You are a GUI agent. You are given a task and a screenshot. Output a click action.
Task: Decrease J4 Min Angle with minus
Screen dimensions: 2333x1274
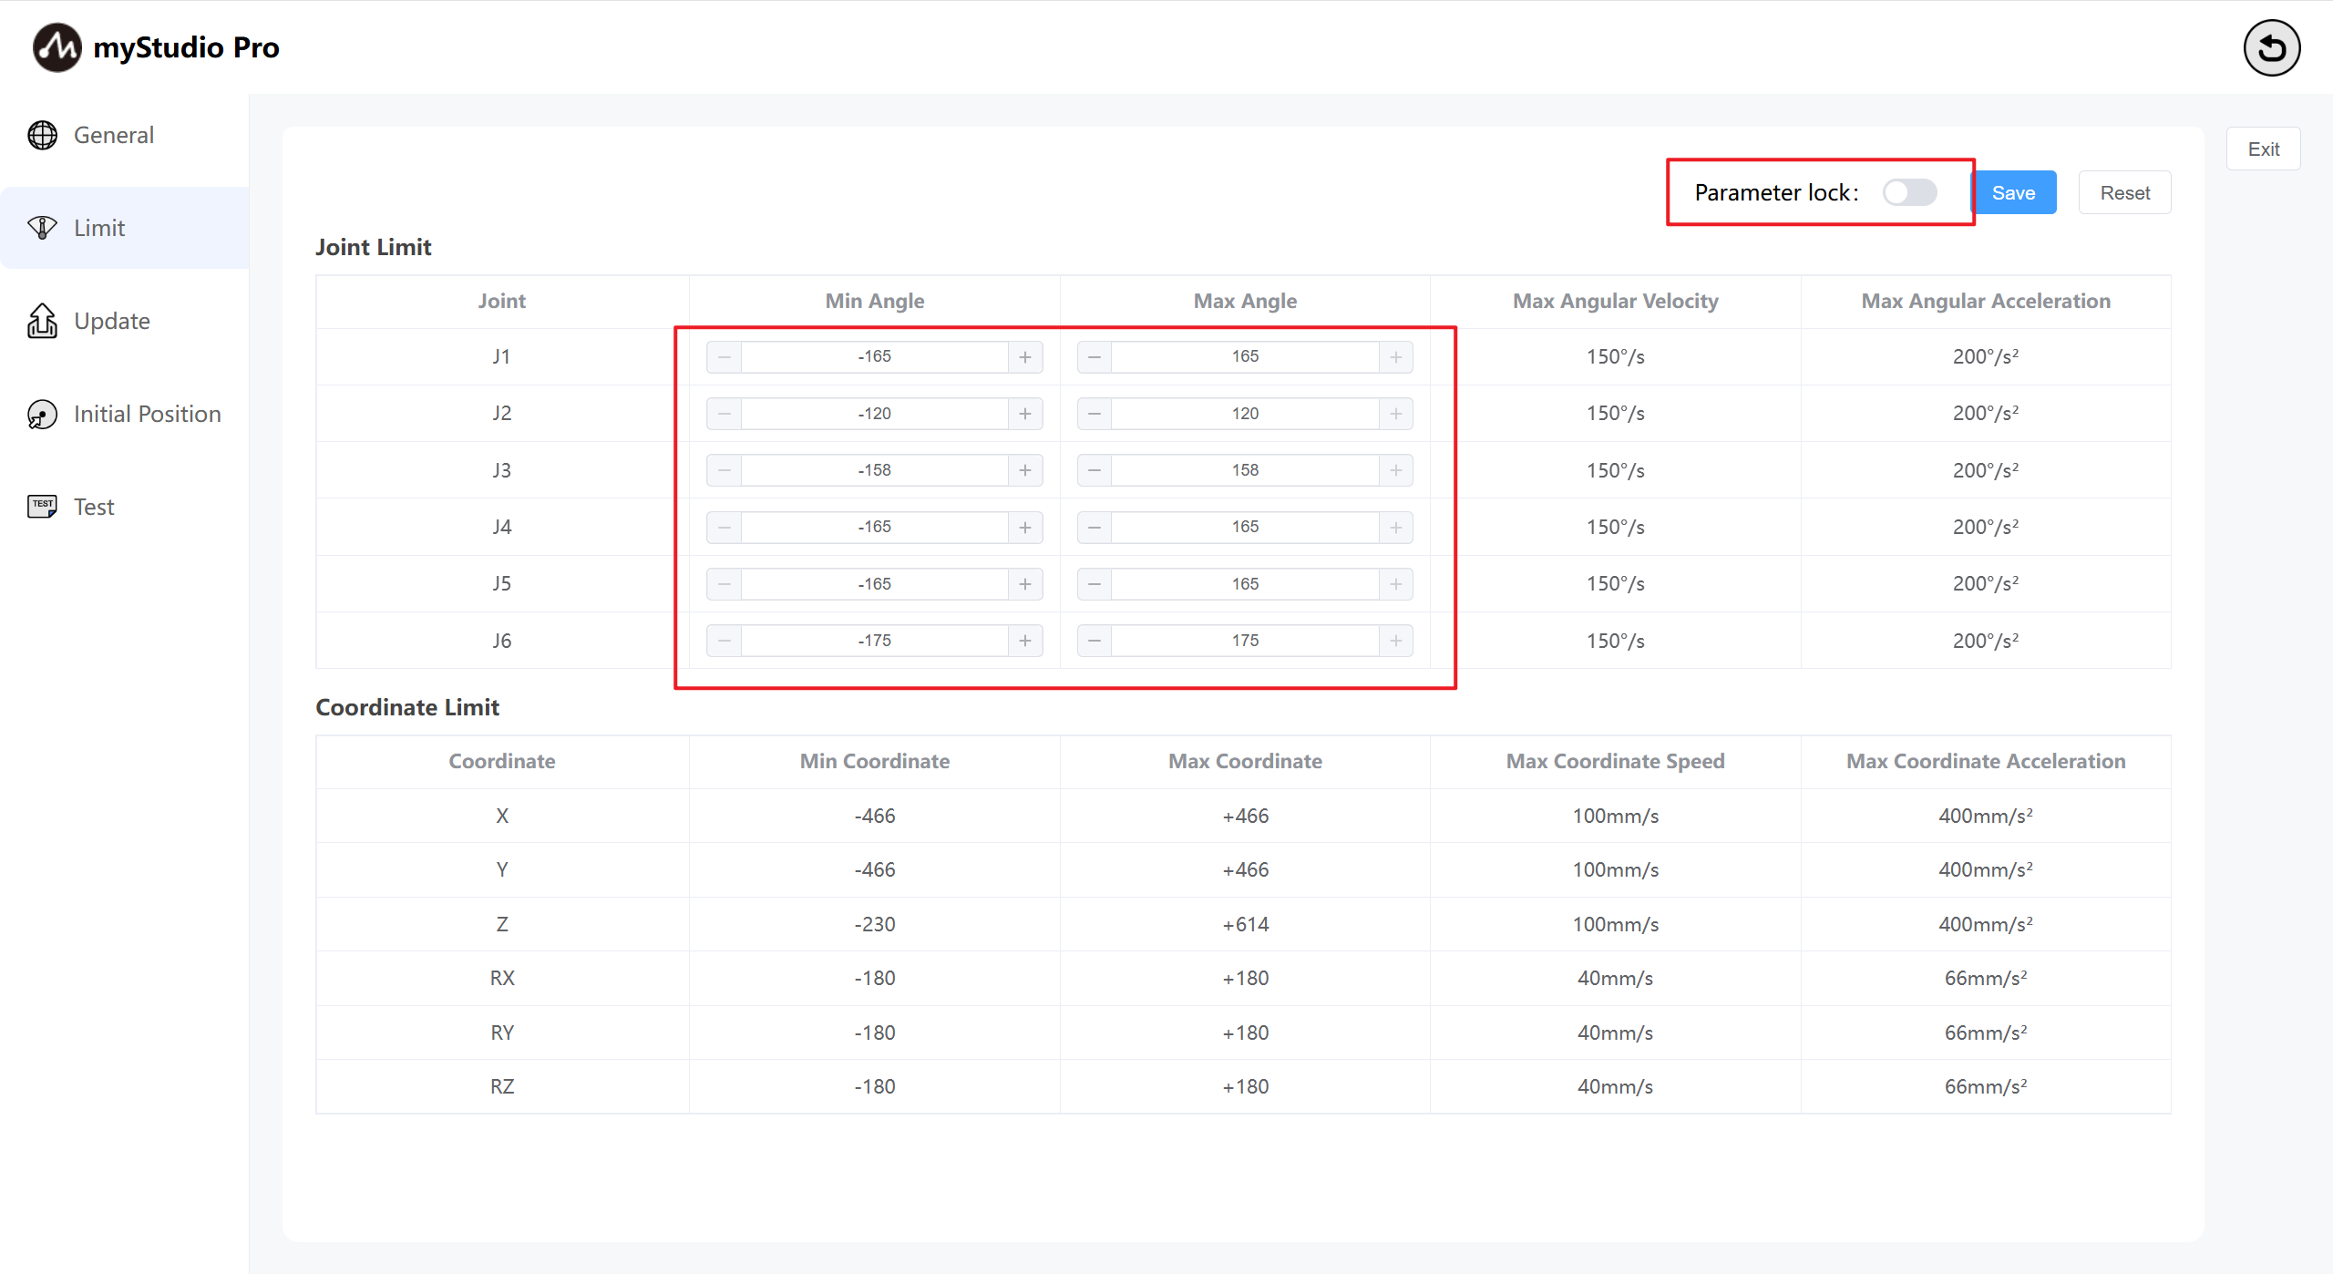725,528
